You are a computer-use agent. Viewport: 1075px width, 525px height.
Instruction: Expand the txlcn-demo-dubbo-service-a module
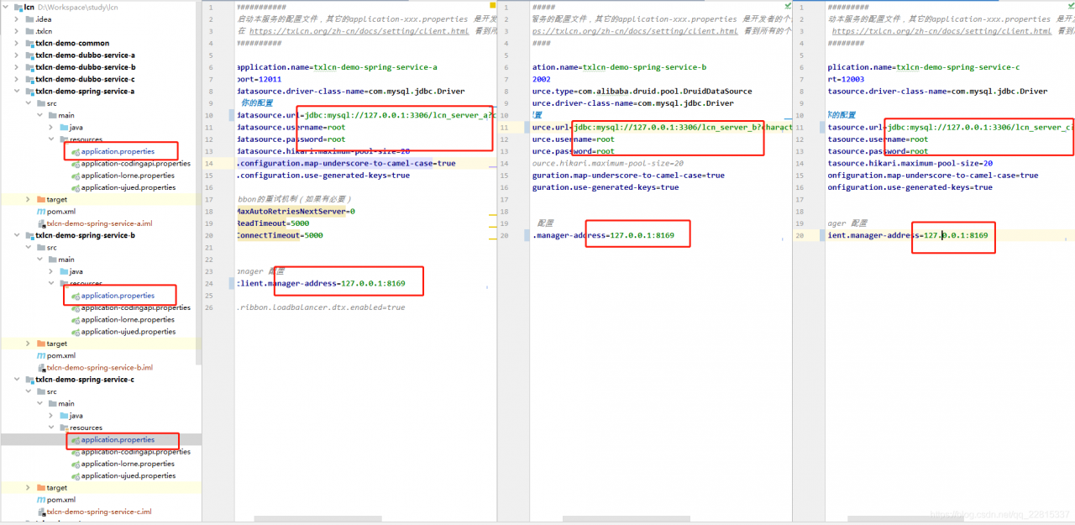(x=17, y=55)
